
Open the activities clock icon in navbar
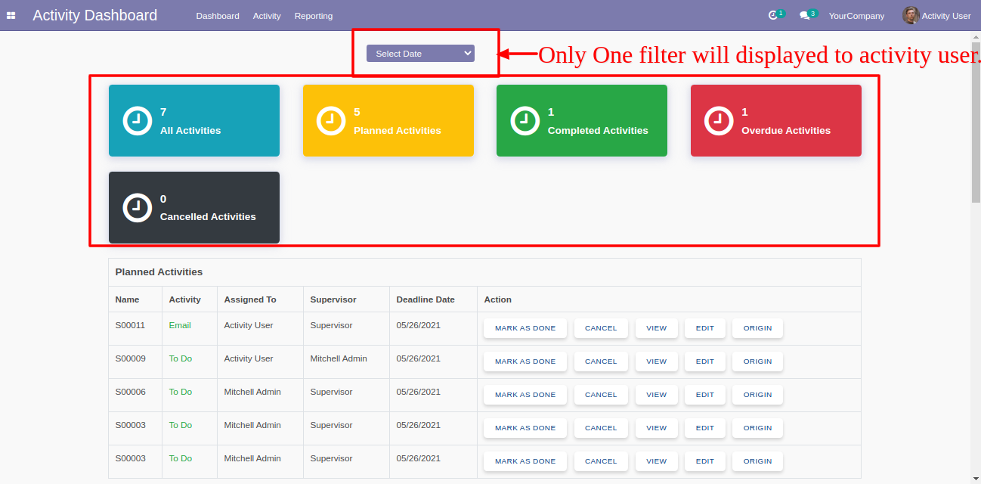click(772, 16)
